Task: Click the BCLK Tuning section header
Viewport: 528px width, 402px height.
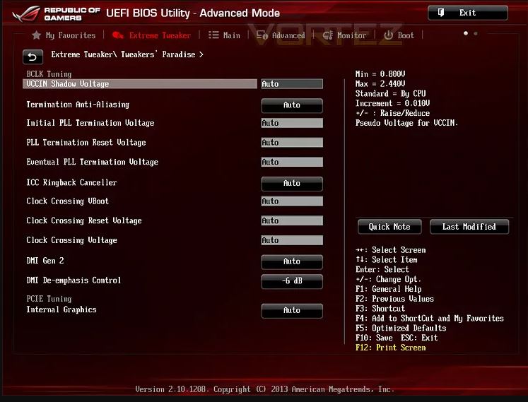Action: pos(49,74)
